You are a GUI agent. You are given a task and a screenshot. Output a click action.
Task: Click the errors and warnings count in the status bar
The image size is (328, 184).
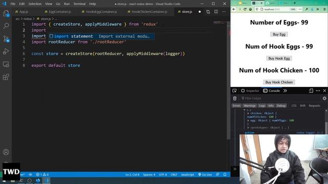click(42, 174)
